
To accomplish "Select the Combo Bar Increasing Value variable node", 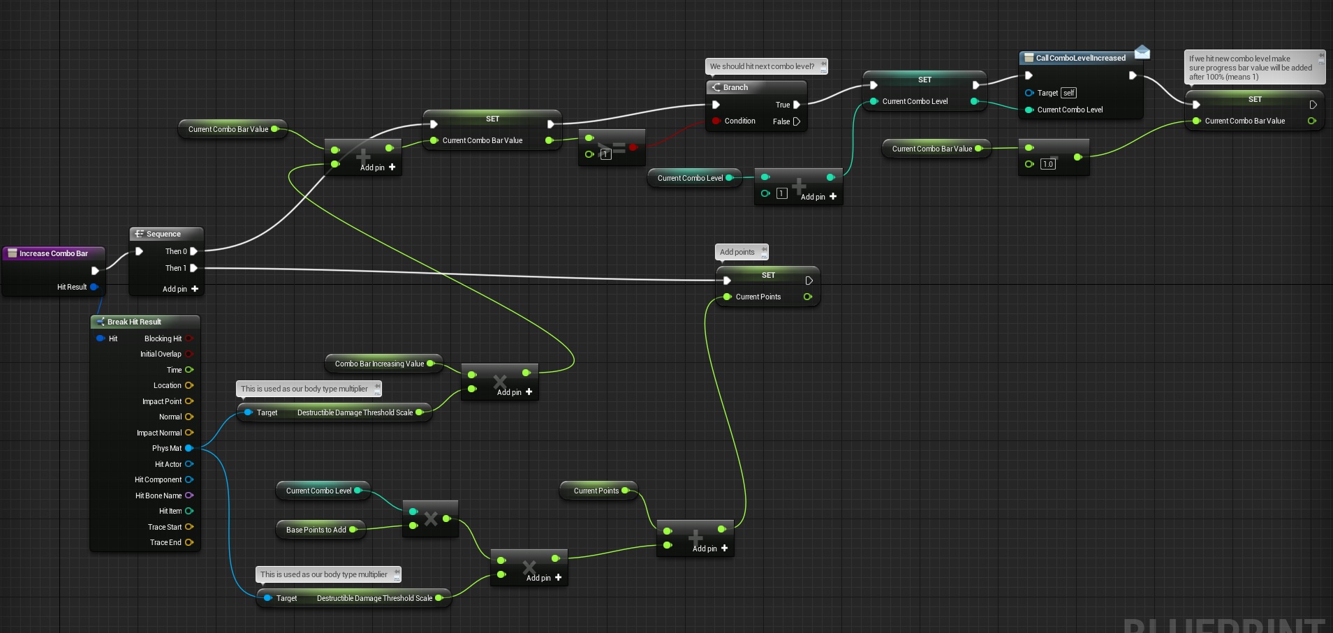I will (x=383, y=364).
